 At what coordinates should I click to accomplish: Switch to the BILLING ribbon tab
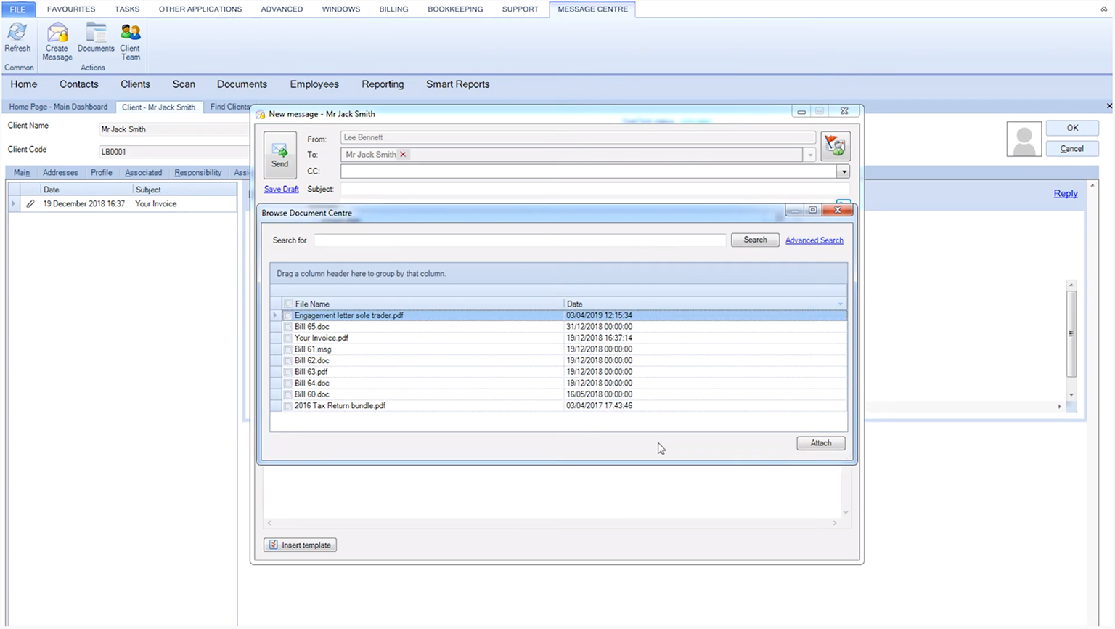point(393,9)
